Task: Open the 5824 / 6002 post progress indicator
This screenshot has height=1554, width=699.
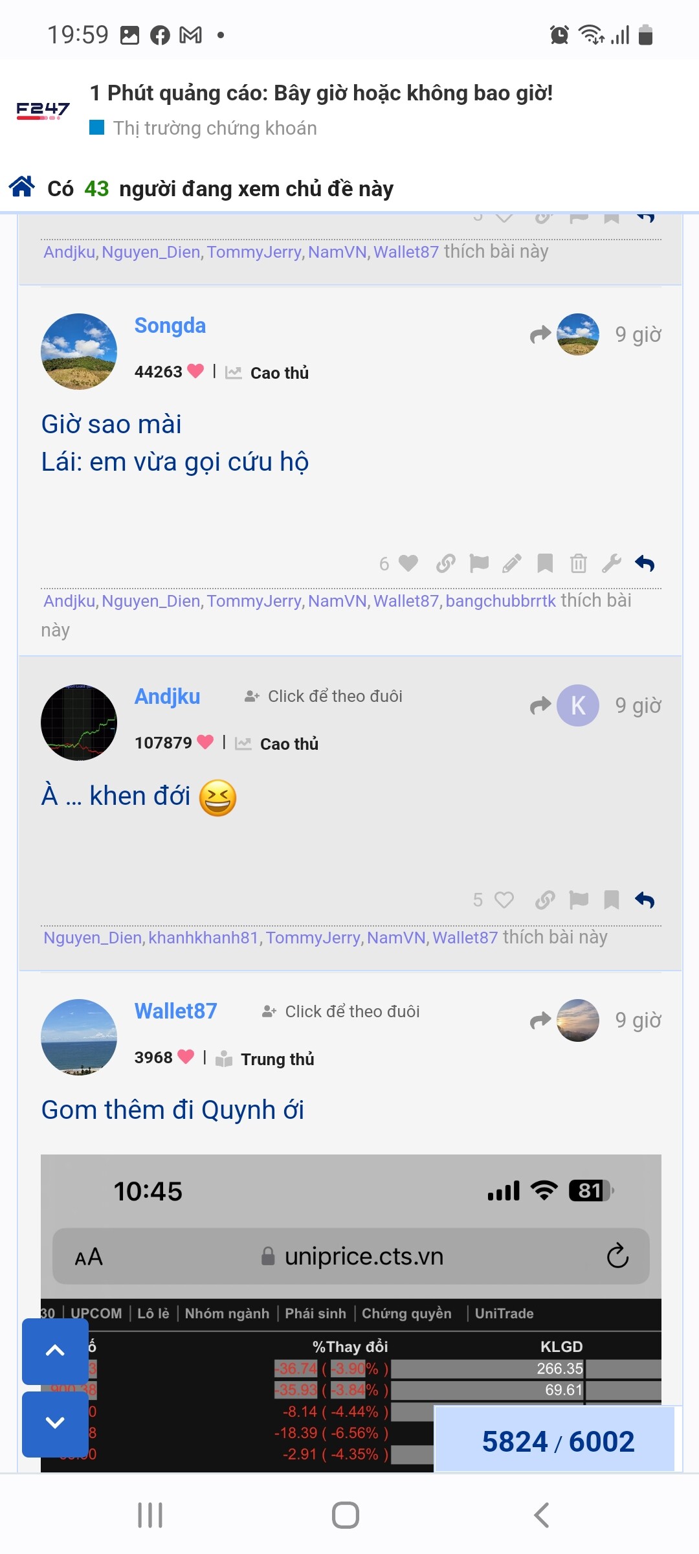Action: 558,1441
